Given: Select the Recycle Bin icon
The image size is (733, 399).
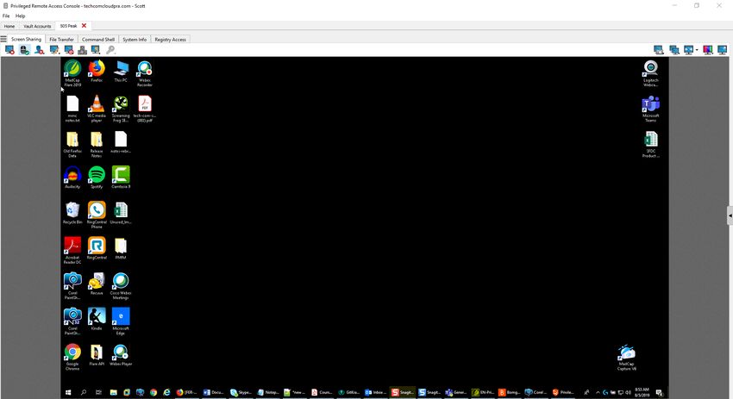Looking at the screenshot, I should coord(72,213).
